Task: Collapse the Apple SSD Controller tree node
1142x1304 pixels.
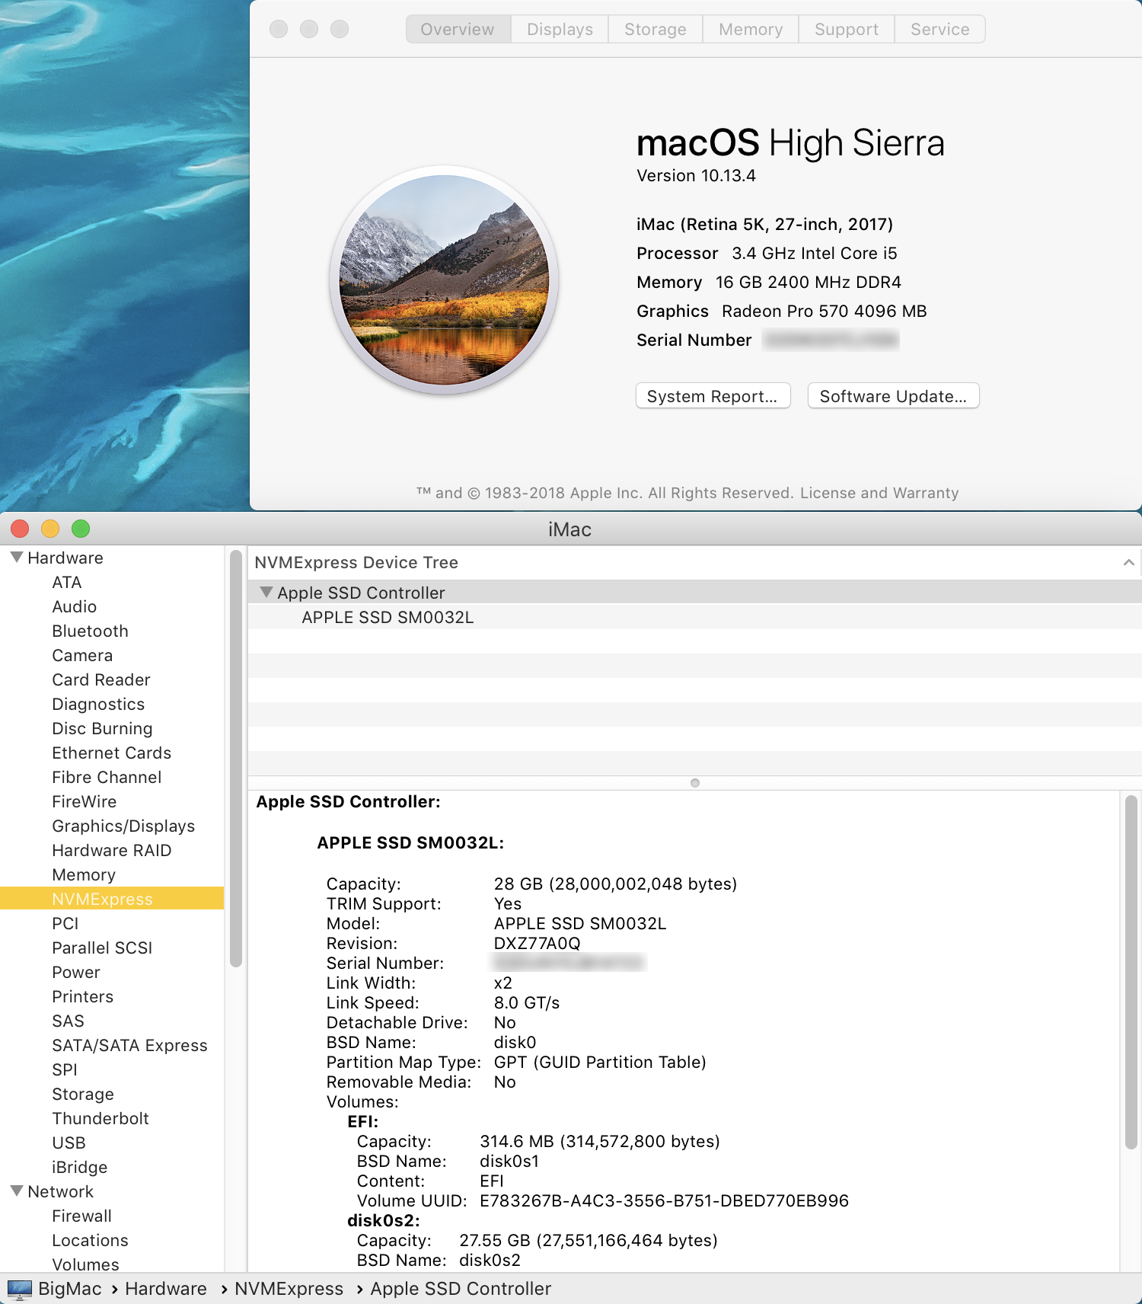Action: [266, 593]
